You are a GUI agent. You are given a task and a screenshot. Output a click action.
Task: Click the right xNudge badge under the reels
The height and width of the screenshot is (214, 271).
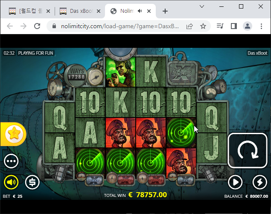point(156,180)
